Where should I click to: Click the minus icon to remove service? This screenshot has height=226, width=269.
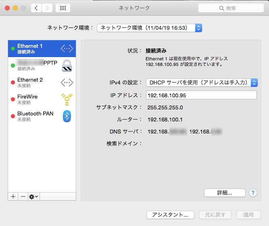[23, 196]
